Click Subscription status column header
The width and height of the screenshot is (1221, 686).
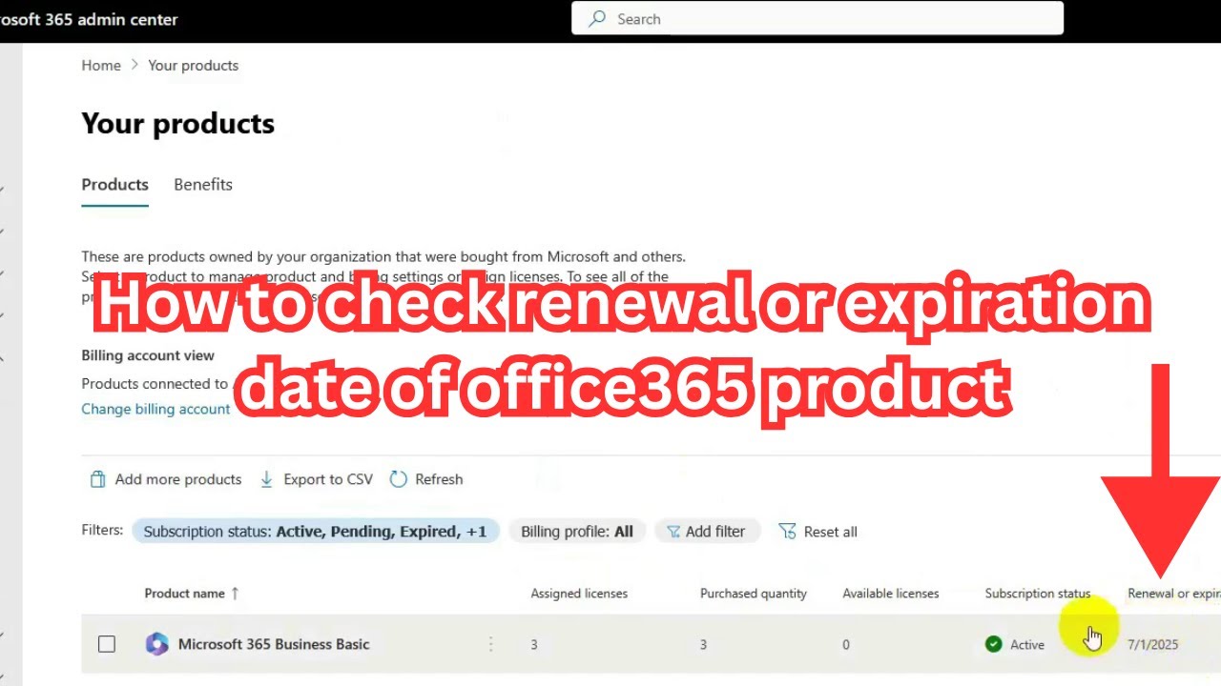[1038, 594]
